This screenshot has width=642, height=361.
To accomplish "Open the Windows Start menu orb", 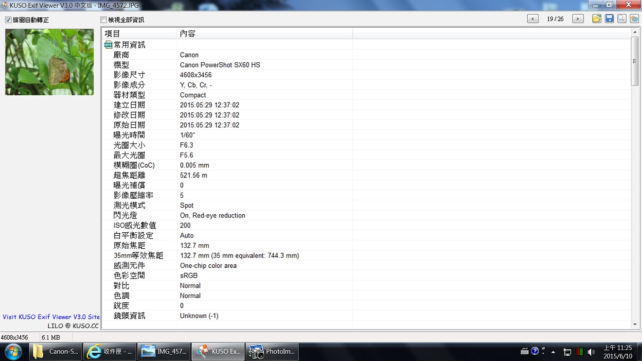I will 13,351.
